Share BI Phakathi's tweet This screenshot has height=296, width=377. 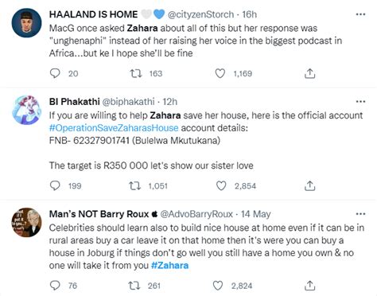pyautogui.click(x=309, y=185)
